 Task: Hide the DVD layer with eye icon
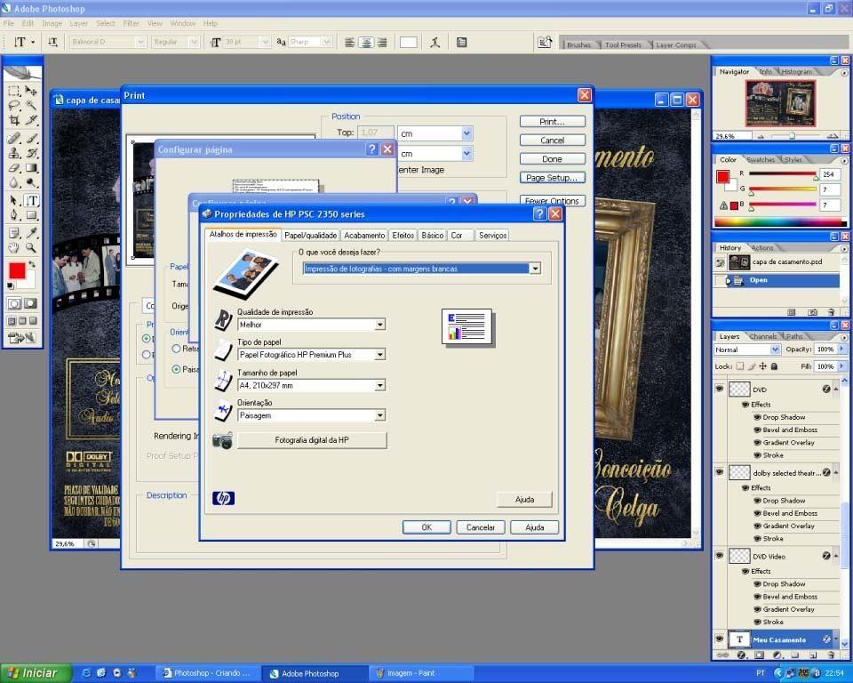click(x=720, y=390)
